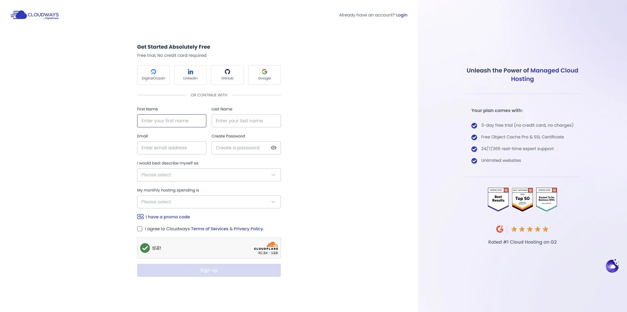Open the Privacy Policy link
This screenshot has height=312, width=627.
point(249,229)
